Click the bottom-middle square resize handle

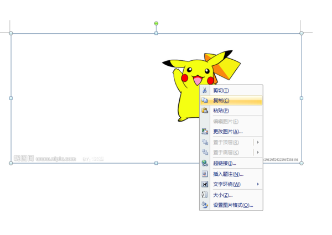pyautogui.click(x=156, y=163)
